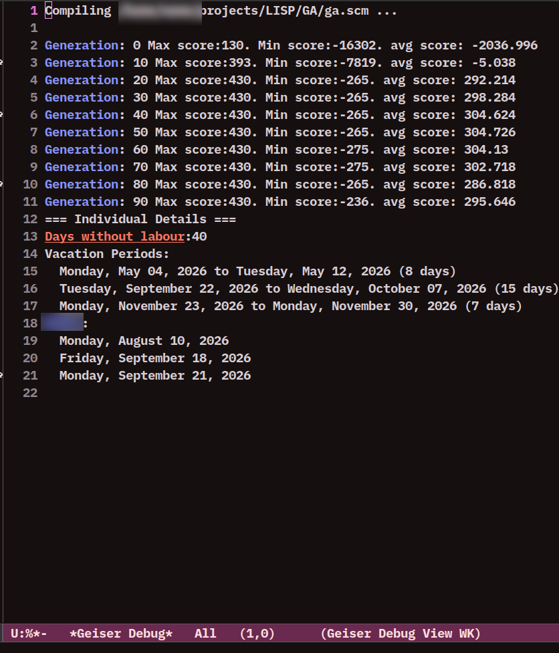Click line number 12 in the gutter
The height and width of the screenshot is (653, 559).
(x=30, y=219)
